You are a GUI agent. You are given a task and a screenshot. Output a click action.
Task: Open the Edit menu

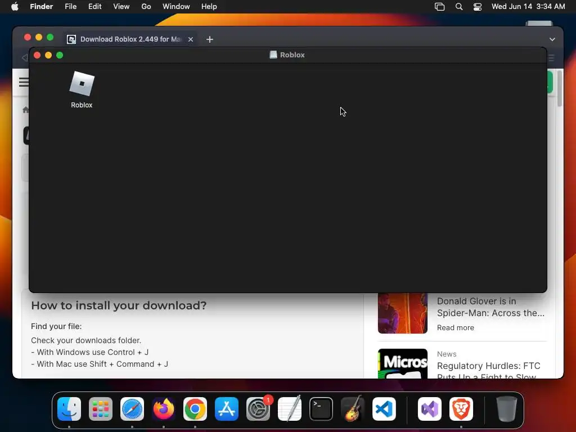click(94, 7)
